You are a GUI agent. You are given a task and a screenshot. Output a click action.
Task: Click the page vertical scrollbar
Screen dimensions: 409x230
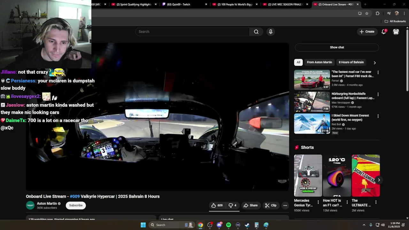(x=407, y=60)
